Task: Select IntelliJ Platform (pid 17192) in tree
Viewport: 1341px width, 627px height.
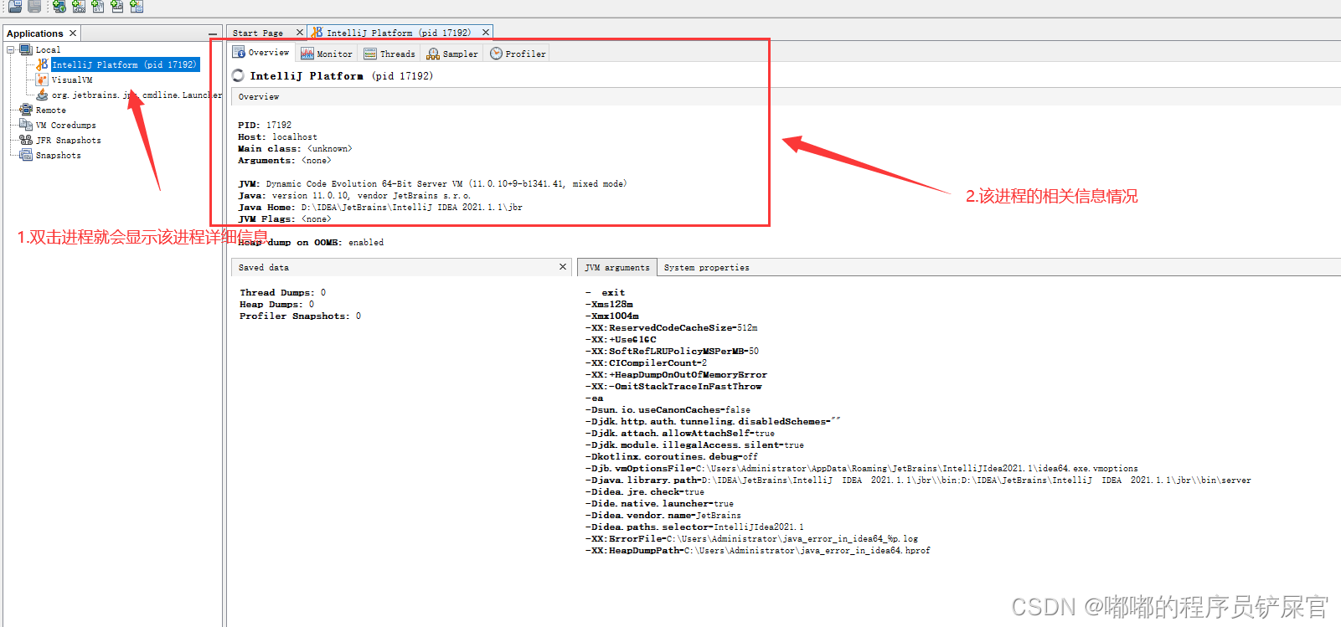Action: [125, 64]
